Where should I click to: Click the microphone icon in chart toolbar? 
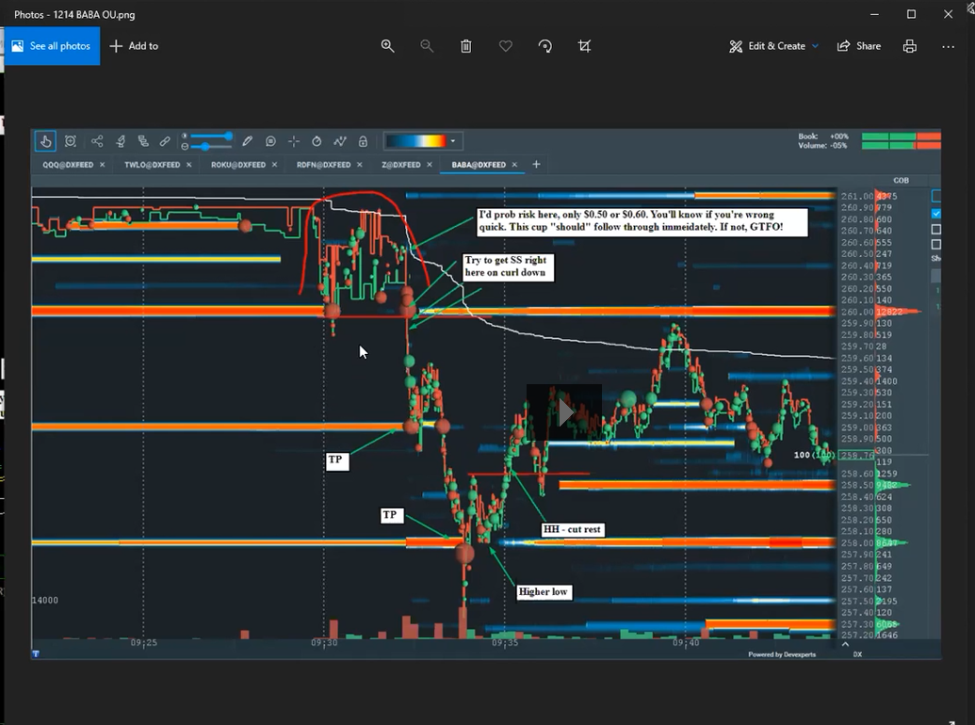[x=121, y=141]
